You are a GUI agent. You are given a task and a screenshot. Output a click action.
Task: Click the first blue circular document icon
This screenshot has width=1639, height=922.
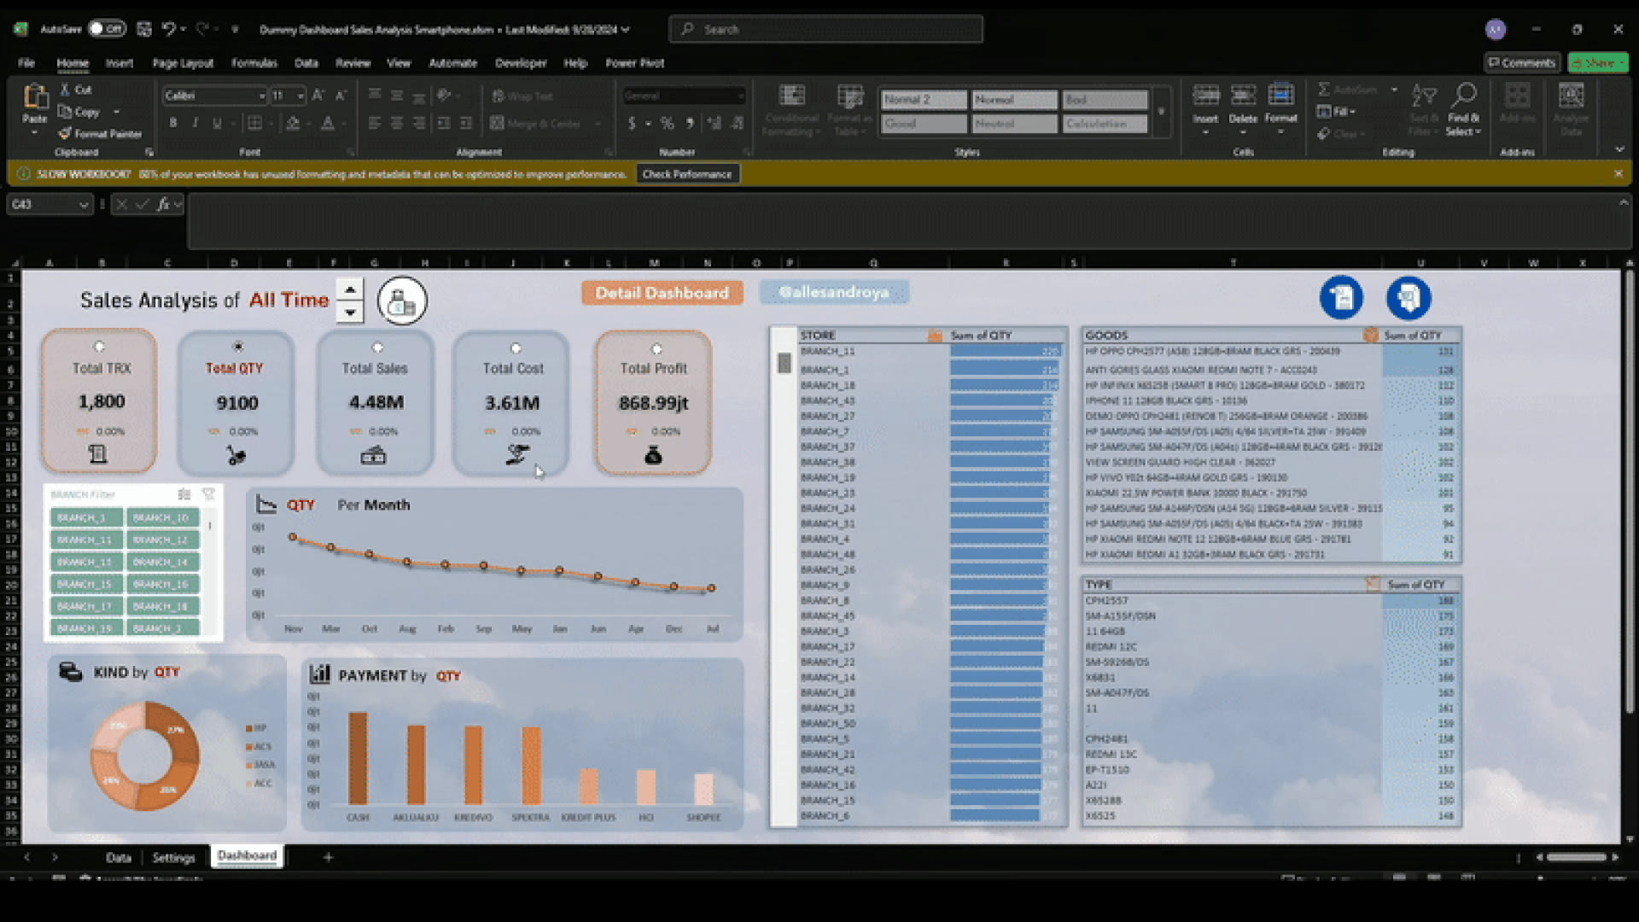point(1341,298)
